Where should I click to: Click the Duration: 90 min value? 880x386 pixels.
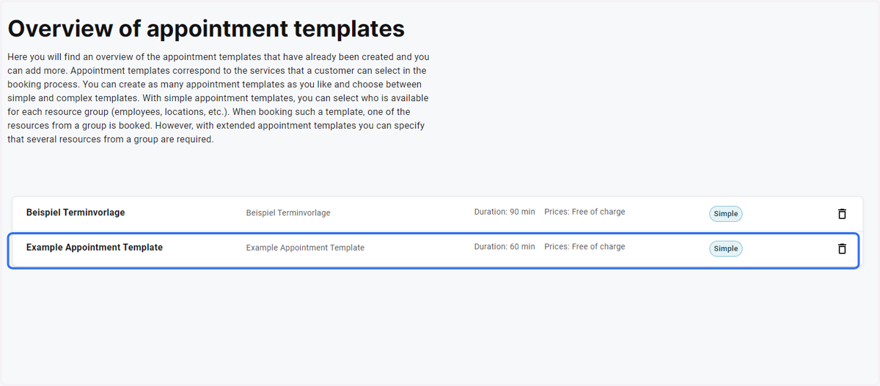[x=505, y=212]
